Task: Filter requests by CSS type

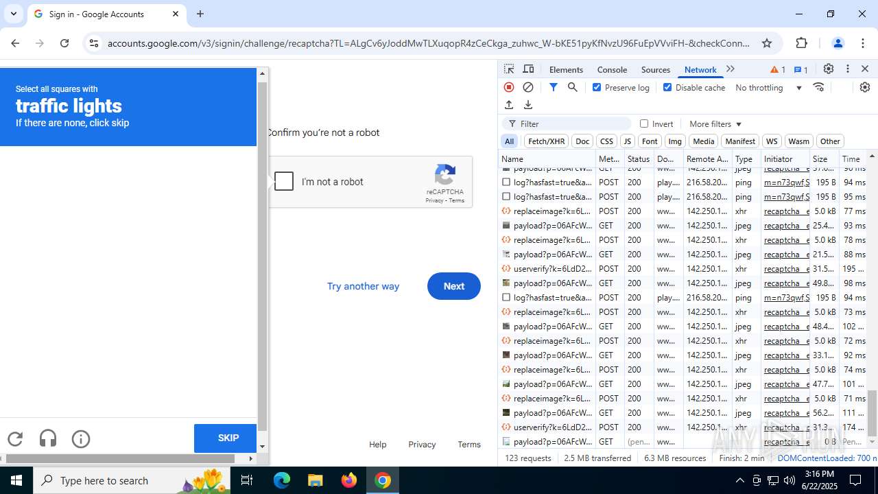Action: 606,141
